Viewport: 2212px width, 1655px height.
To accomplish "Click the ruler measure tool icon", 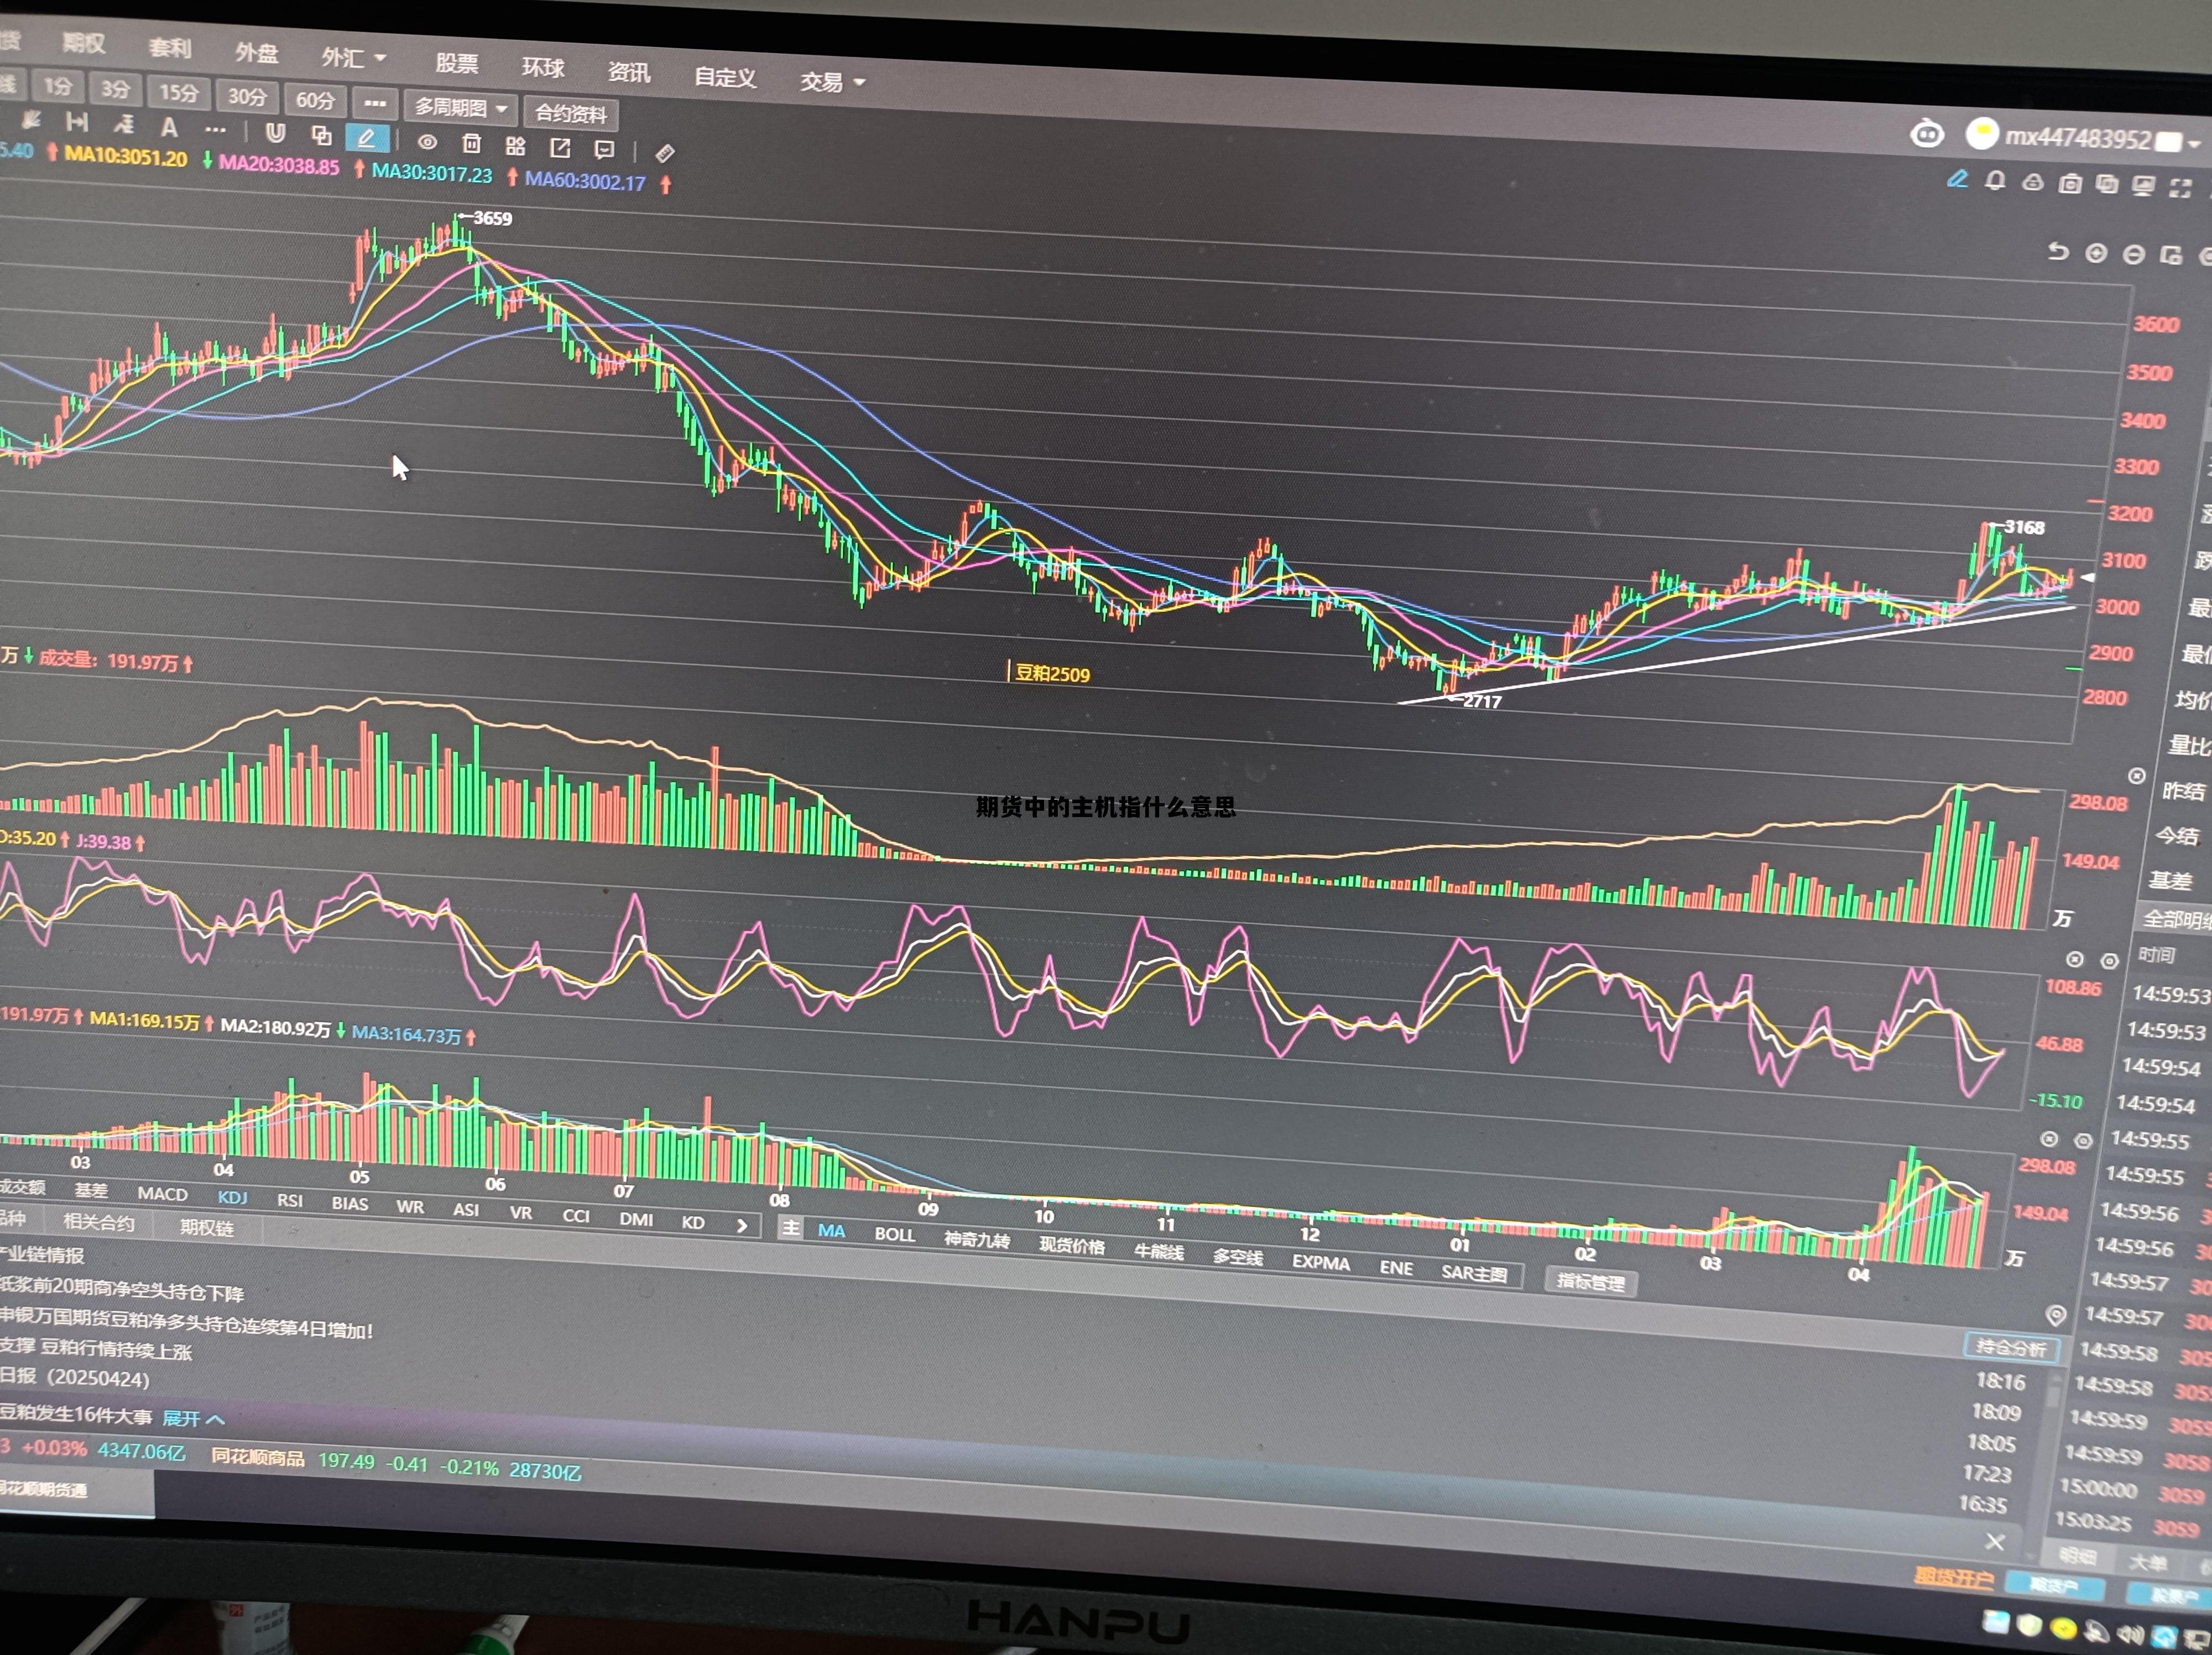I will coord(664,153).
